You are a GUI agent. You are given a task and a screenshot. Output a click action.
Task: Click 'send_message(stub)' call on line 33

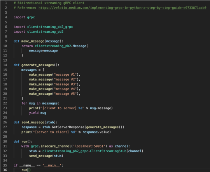click(x=46, y=156)
